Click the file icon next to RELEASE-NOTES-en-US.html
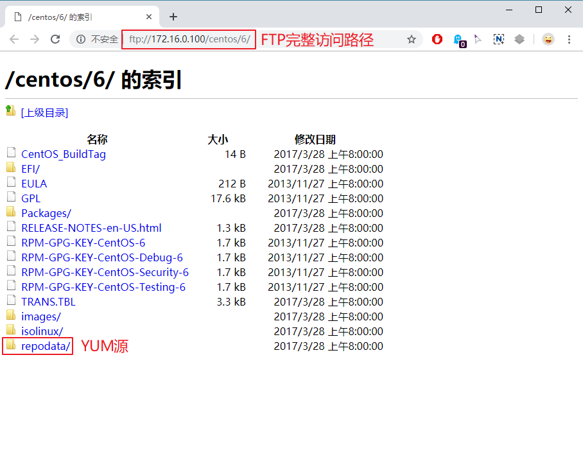The image size is (583, 468). coord(12,226)
